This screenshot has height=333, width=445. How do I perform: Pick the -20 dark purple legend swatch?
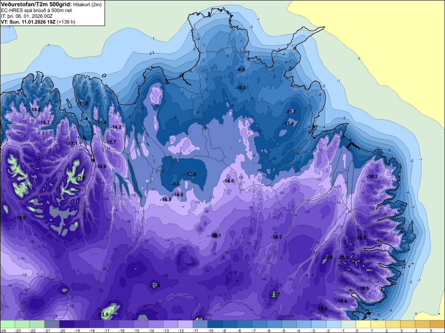67,324
